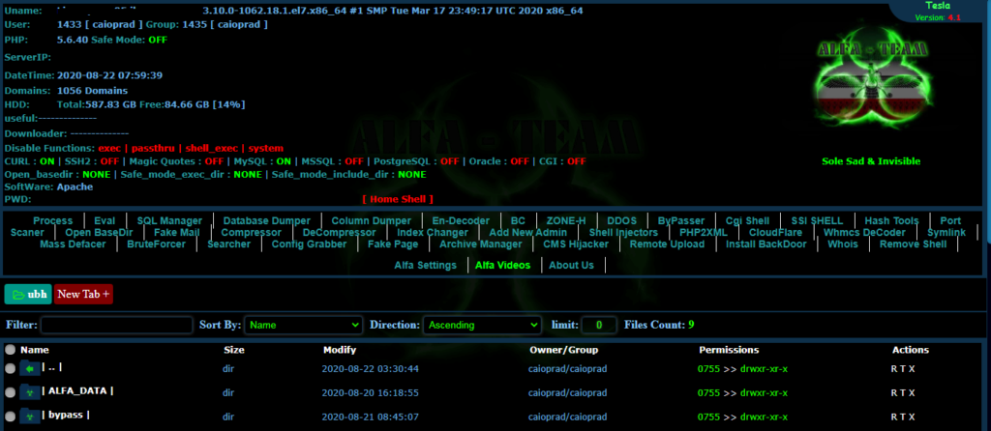This screenshot has width=991, height=431.
Task: Select Database Dumper
Action: (267, 221)
